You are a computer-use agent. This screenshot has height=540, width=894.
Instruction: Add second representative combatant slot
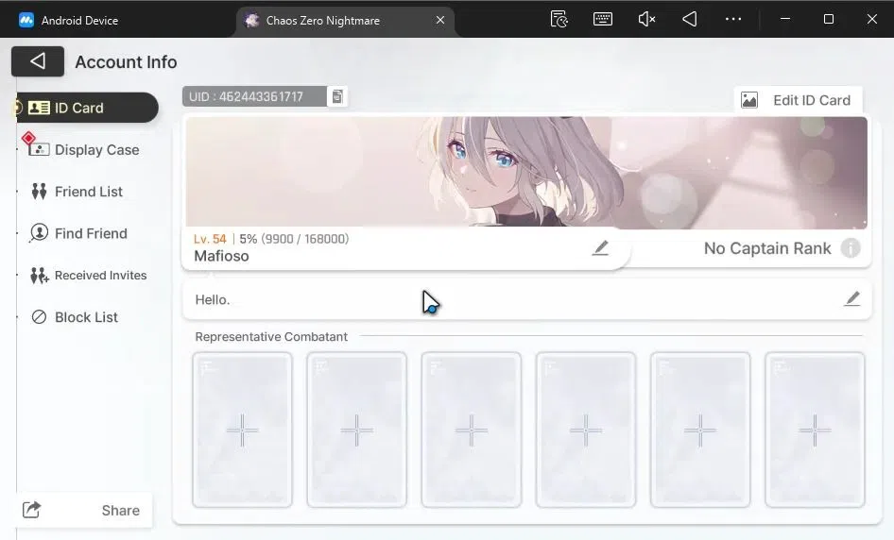(x=357, y=430)
